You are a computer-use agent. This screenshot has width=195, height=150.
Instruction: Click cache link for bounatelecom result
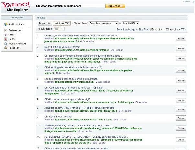coord(107,82)
